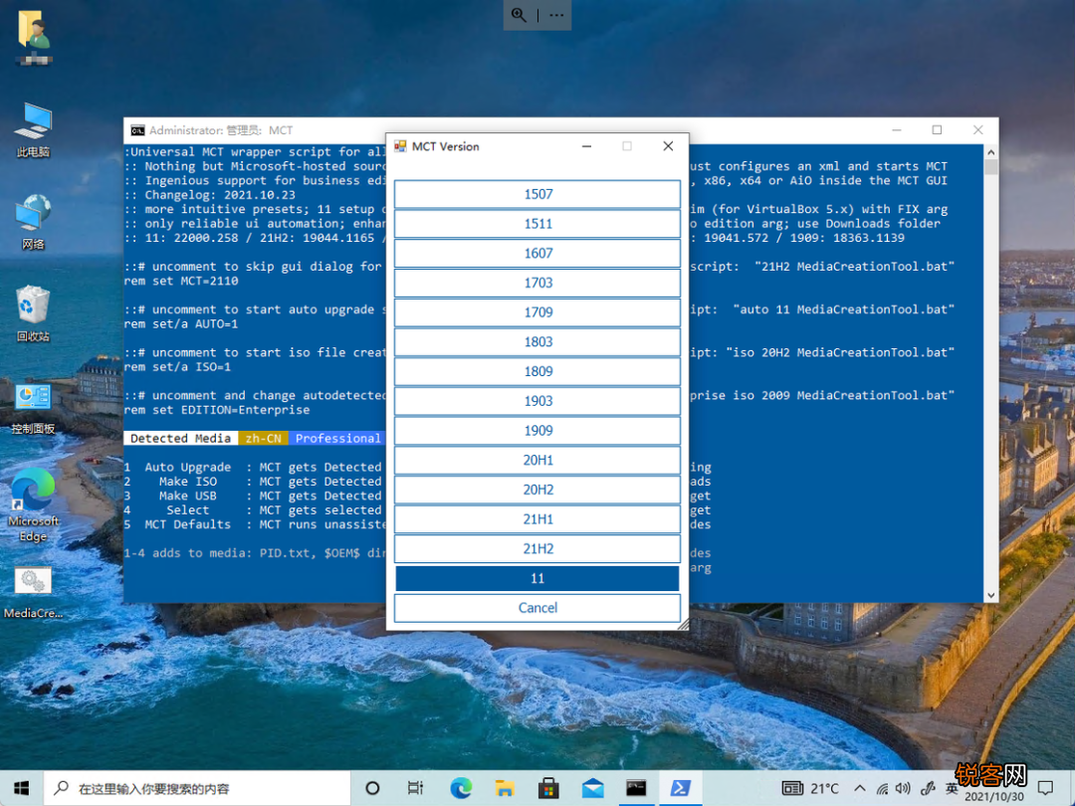This screenshot has width=1075, height=806.
Task: Open Task View on taskbar
Action: coord(415,788)
